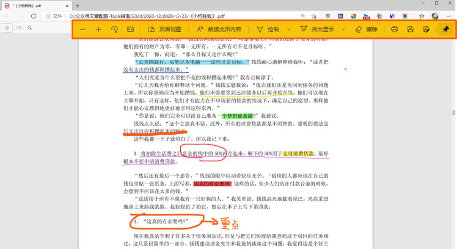
Task: Add this page to favorites
Action: coord(314,16)
